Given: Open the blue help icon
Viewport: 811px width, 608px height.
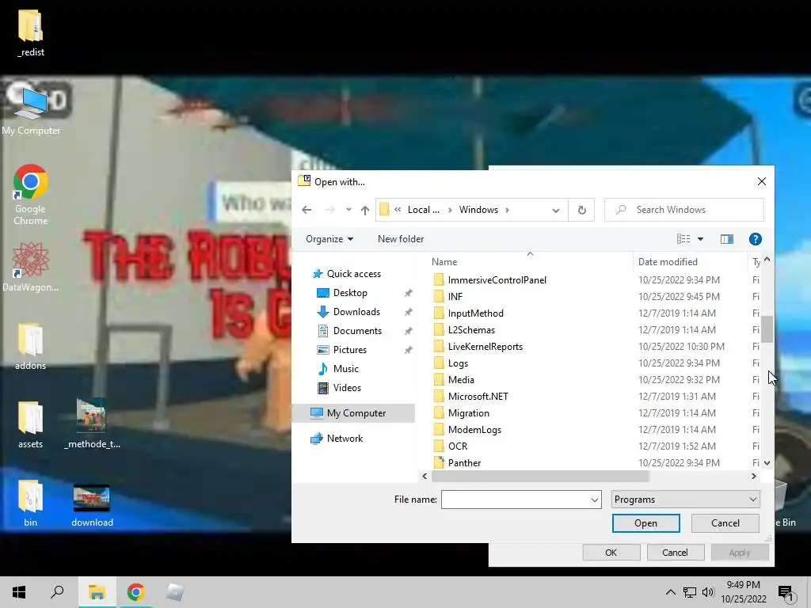Looking at the screenshot, I should 755,239.
